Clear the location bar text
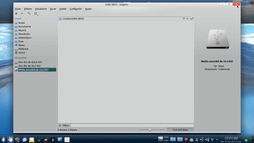Screen dimensions: 254x143 [184, 19]
